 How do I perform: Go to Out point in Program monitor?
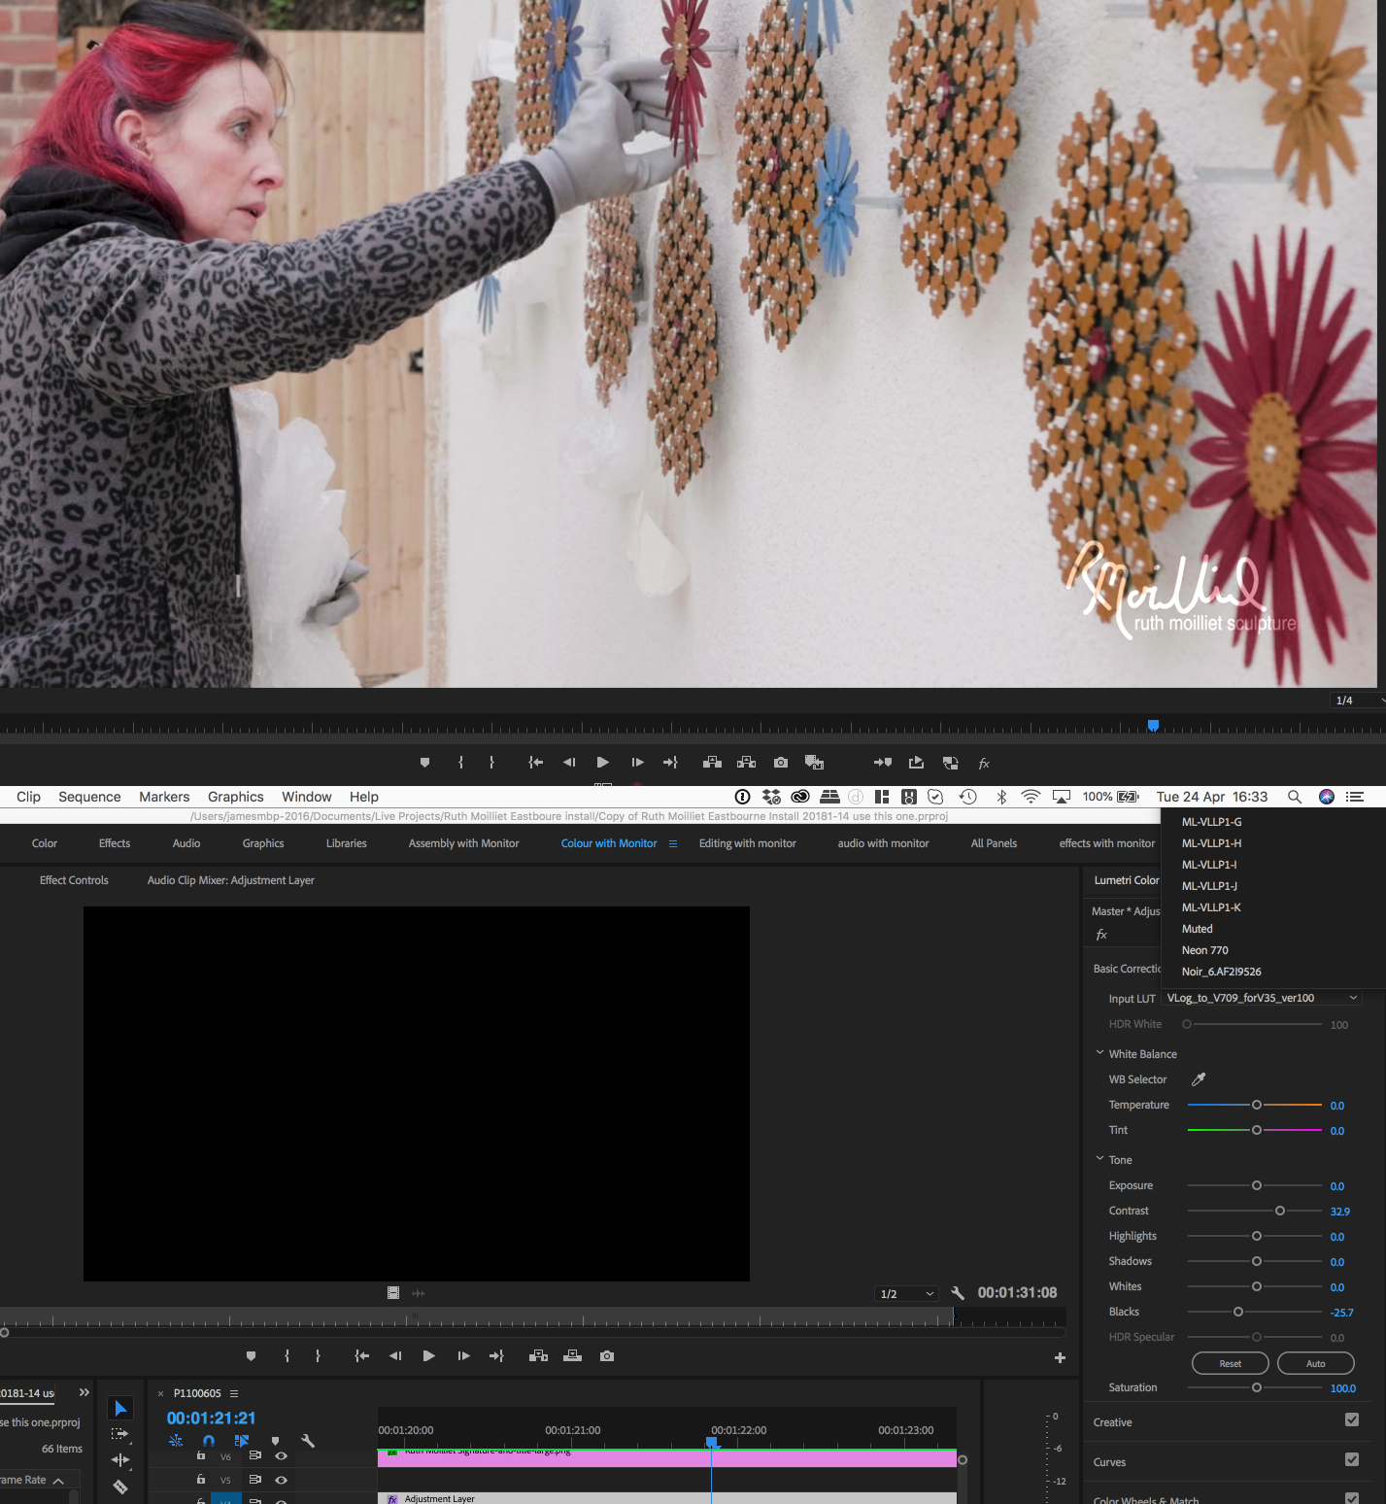[x=670, y=763]
